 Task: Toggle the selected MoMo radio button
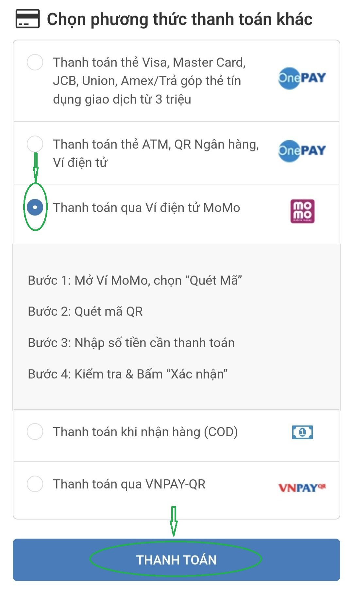coord(35,207)
